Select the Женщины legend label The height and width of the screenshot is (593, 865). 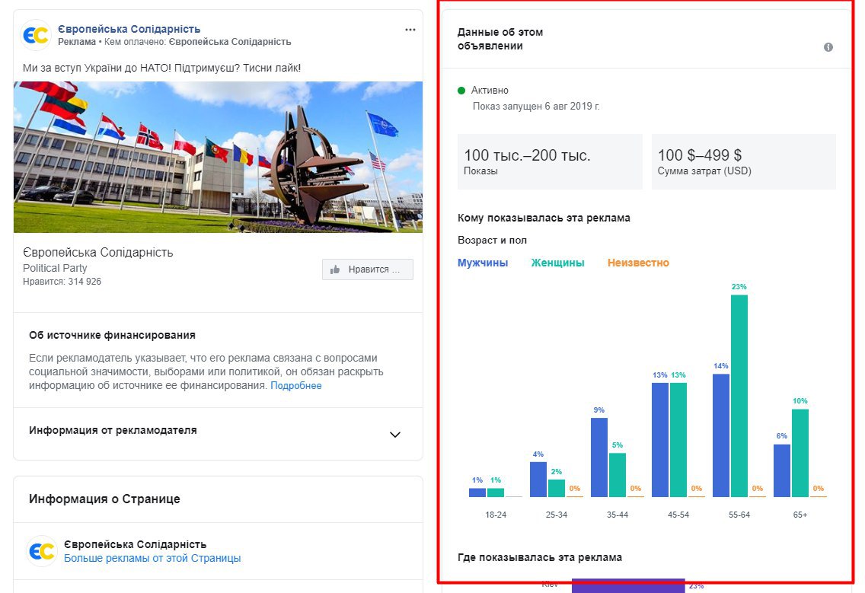click(557, 263)
